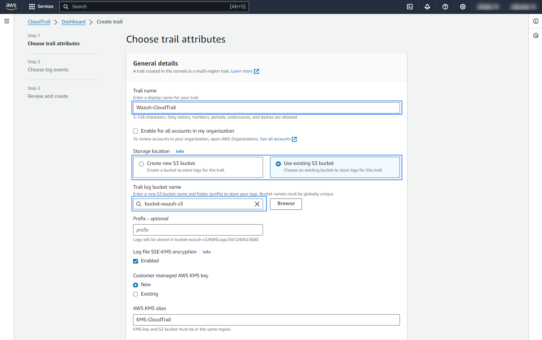
Task: Uncheck the SSE-KMS encryption Enabled checkbox
Action: [136, 261]
